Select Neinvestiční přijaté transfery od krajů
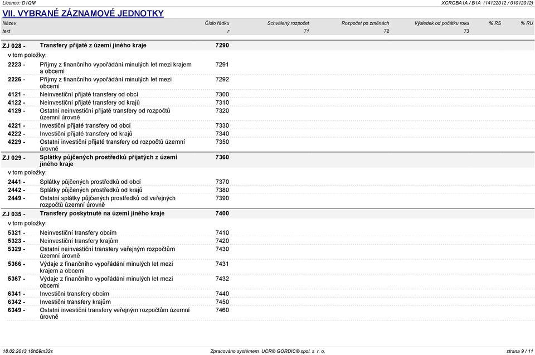 (x=90, y=103)
